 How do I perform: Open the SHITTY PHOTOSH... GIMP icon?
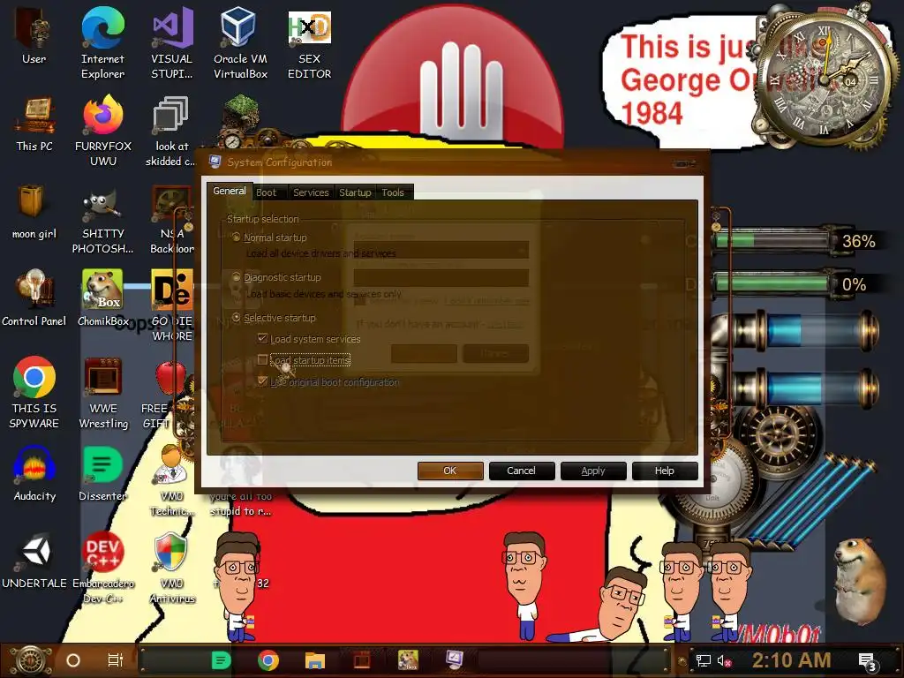[x=103, y=222]
